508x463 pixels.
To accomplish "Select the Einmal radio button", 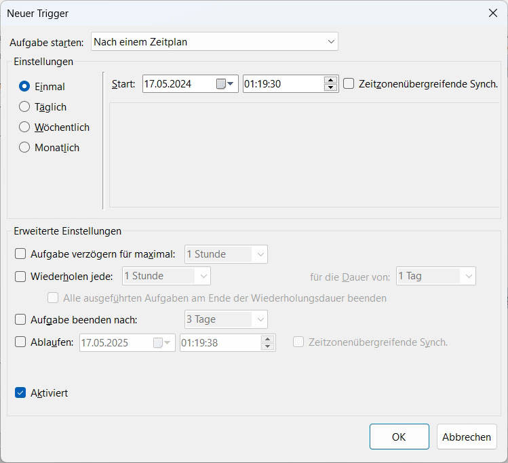I will (x=24, y=87).
